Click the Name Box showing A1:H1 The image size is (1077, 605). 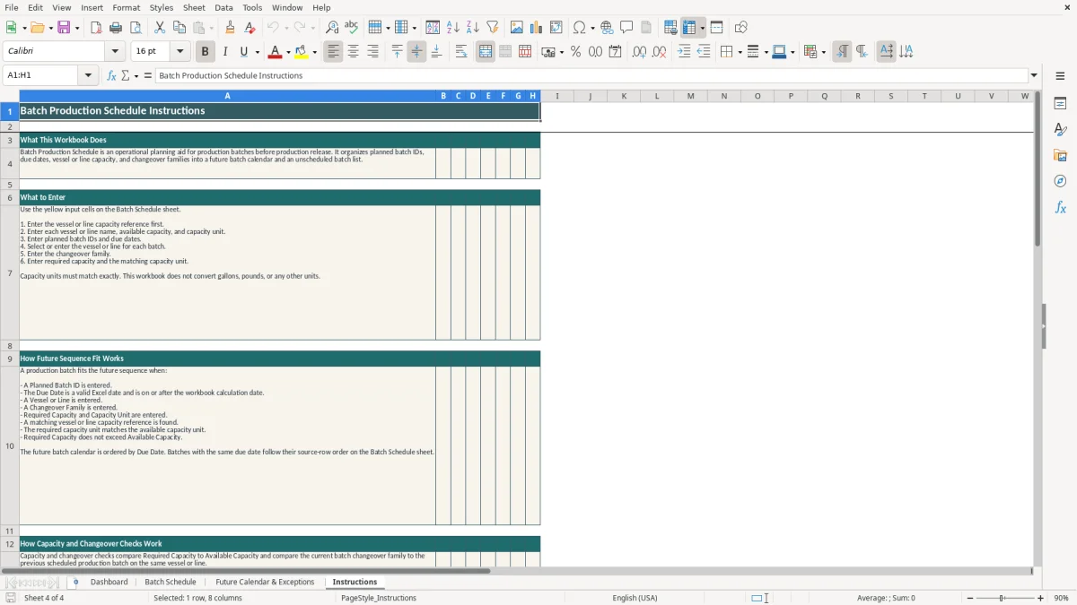[42, 75]
